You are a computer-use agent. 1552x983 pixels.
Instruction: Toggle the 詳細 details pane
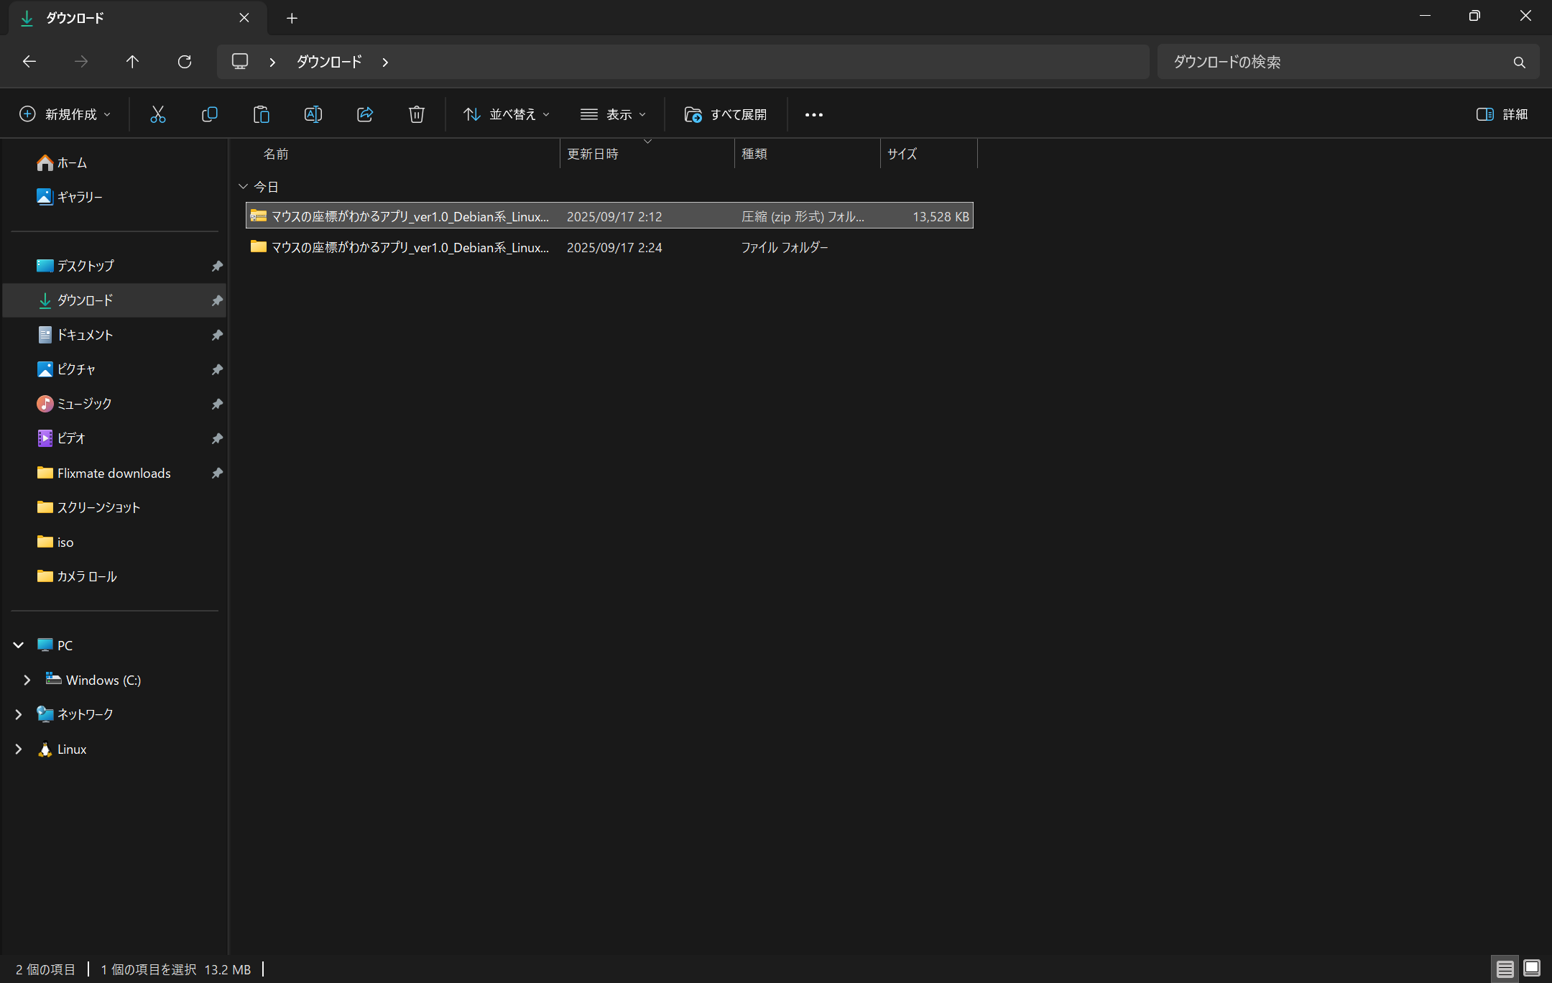(1502, 114)
